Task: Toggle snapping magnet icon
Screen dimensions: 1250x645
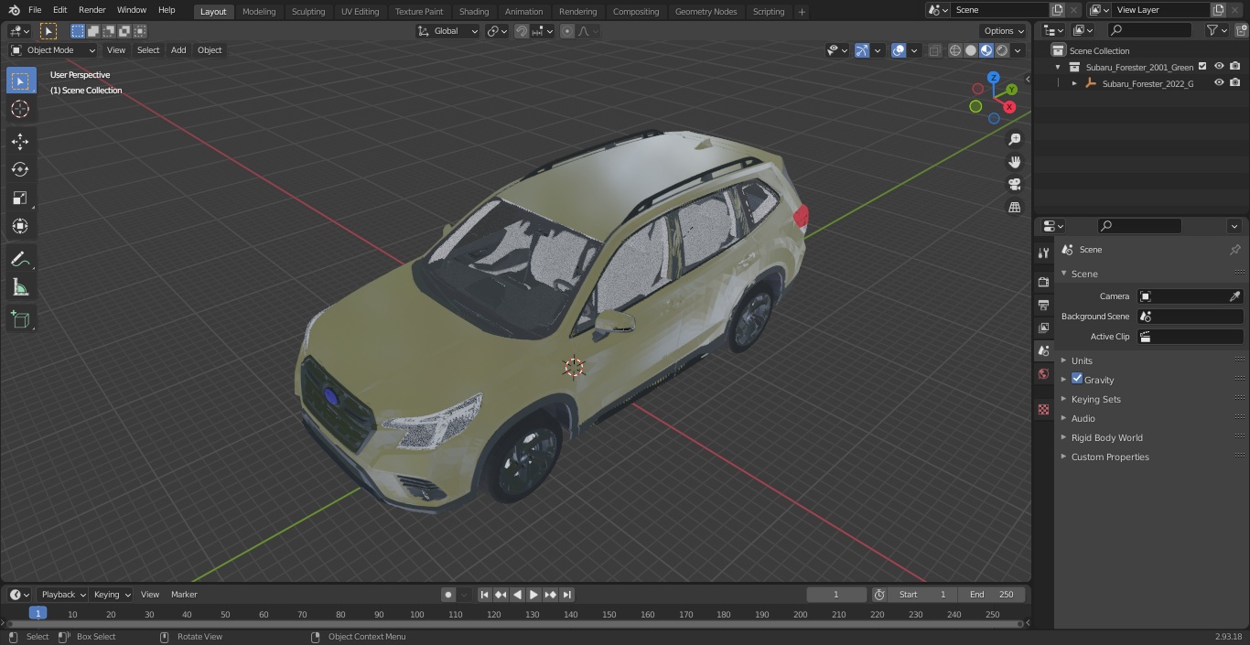Action: (521, 31)
